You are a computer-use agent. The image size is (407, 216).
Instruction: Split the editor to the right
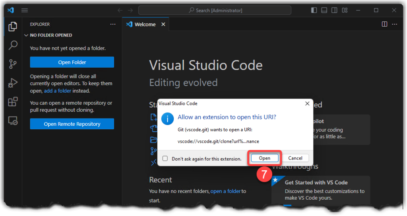(384, 24)
